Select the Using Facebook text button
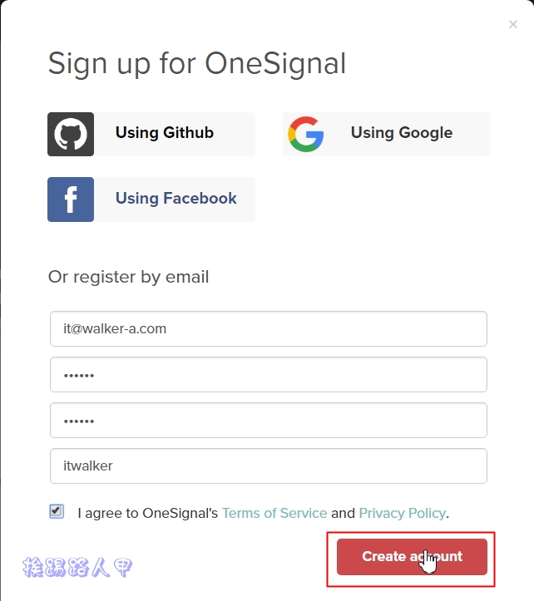The image size is (534, 601). tap(176, 198)
